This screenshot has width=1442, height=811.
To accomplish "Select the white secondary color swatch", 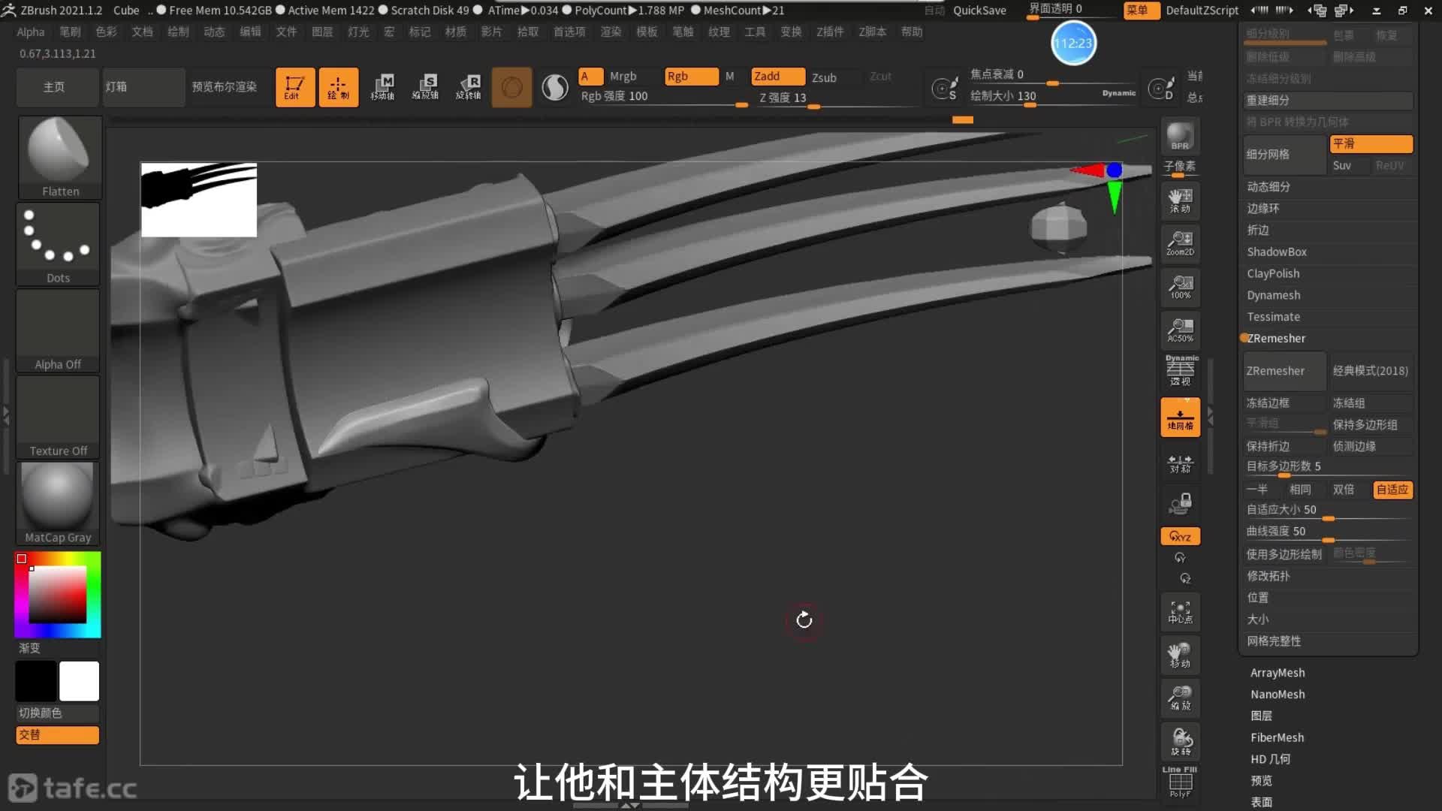I will click(79, 681).
